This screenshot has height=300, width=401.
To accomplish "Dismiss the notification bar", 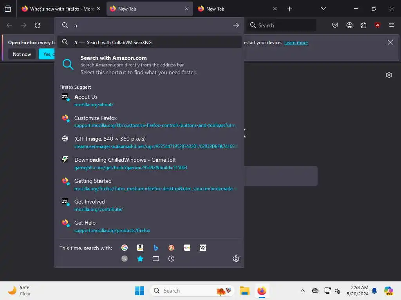I will coord(390,42).
